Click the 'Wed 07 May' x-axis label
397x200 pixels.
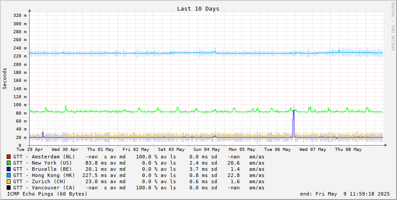coord(313,150)
